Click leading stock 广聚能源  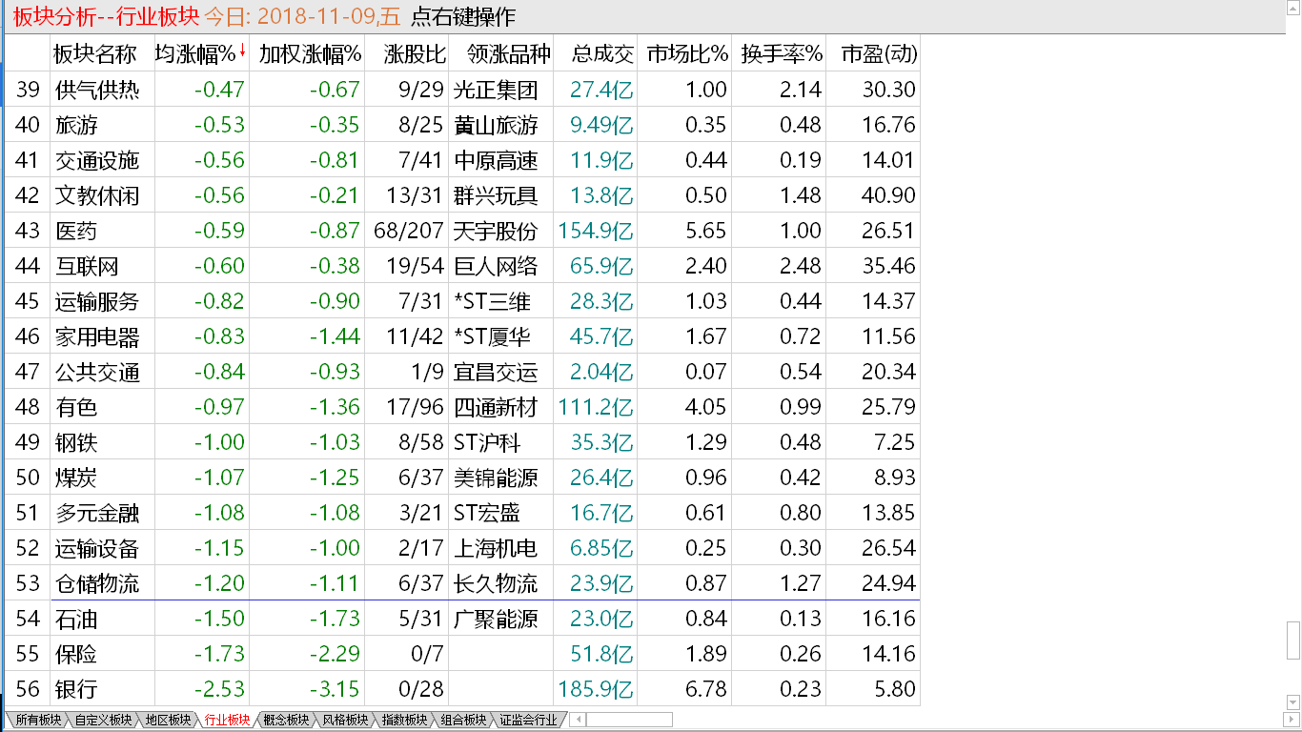(x=496, y=619)
